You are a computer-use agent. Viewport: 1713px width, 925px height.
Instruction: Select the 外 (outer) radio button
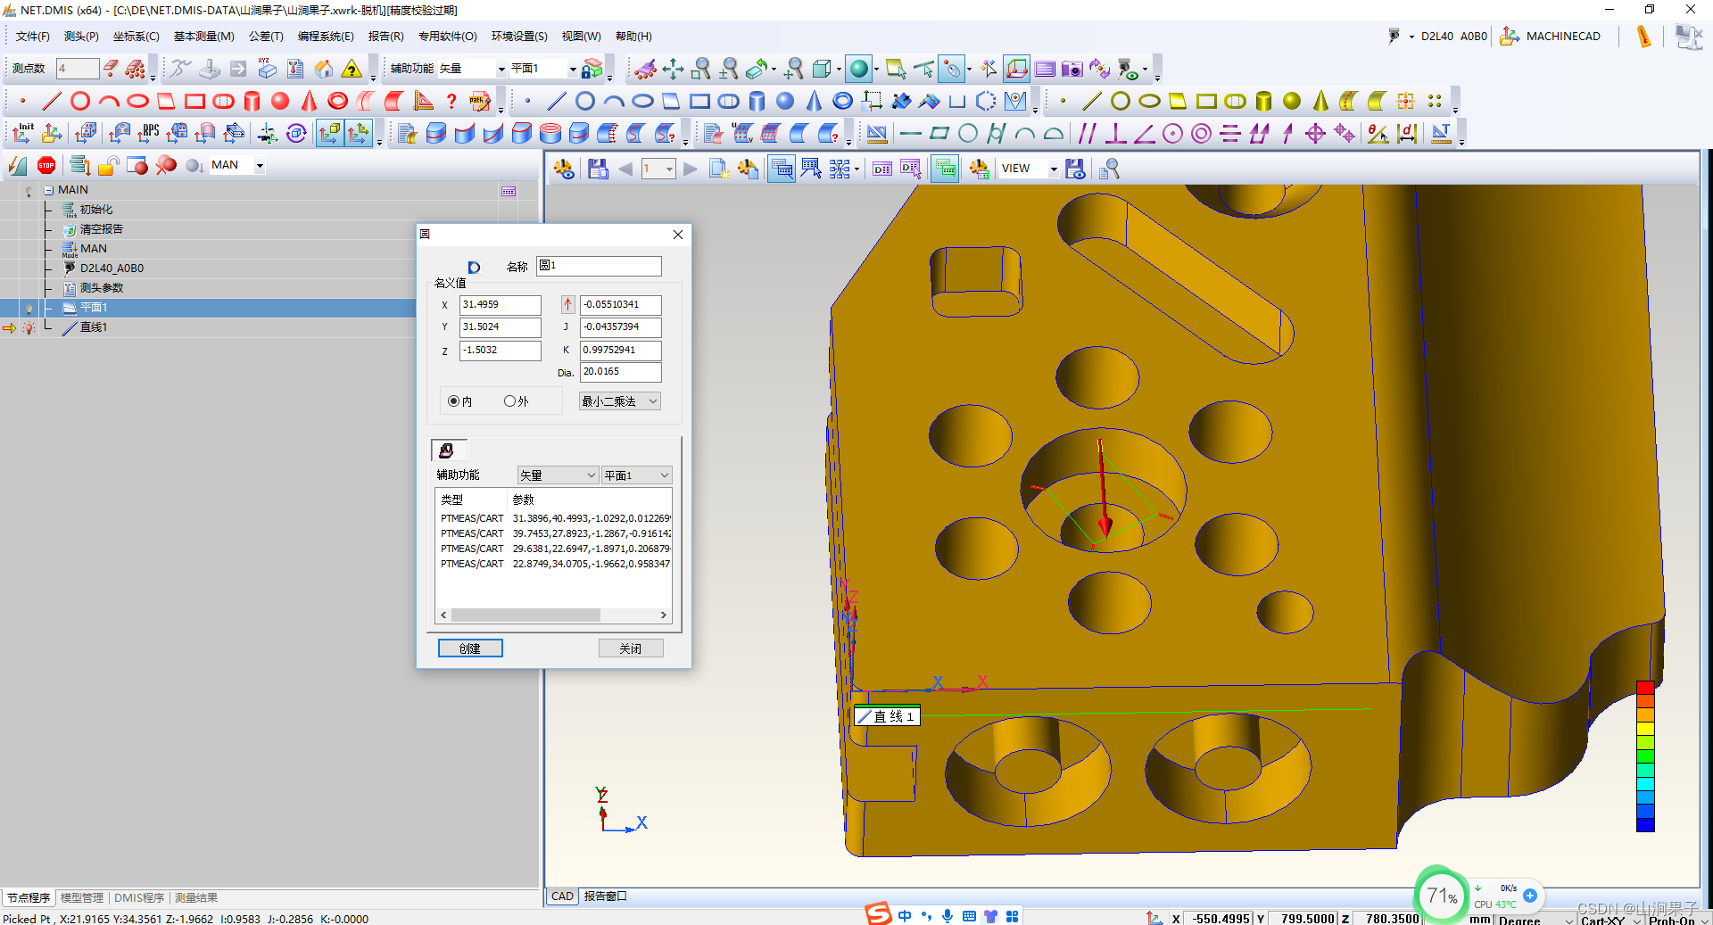click(509, 401)
